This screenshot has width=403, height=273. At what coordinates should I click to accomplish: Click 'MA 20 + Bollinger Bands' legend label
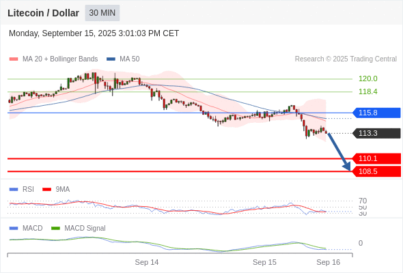coord(60,59)
